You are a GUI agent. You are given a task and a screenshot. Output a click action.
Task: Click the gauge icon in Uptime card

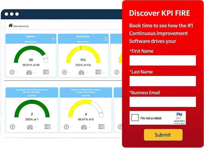(29, 72)
